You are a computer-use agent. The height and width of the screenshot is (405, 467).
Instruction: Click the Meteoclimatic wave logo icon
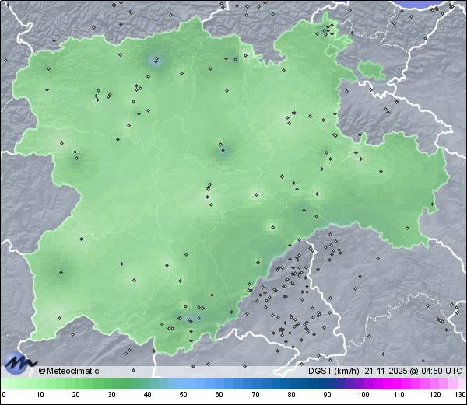[x=19, y=362]
